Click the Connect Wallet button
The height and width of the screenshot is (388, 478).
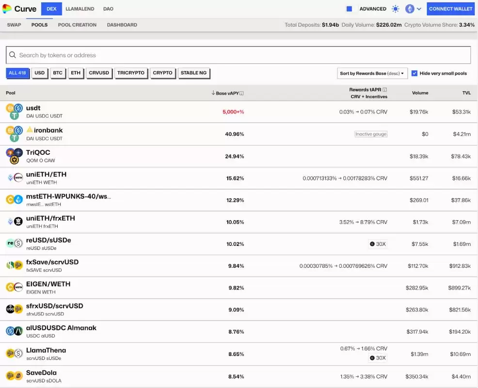450,9
